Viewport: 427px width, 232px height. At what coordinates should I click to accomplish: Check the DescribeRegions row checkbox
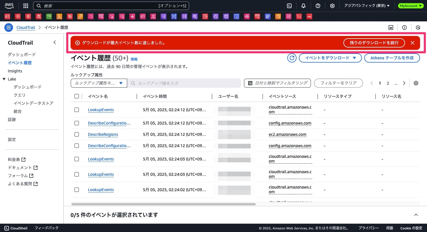(77, 134)
